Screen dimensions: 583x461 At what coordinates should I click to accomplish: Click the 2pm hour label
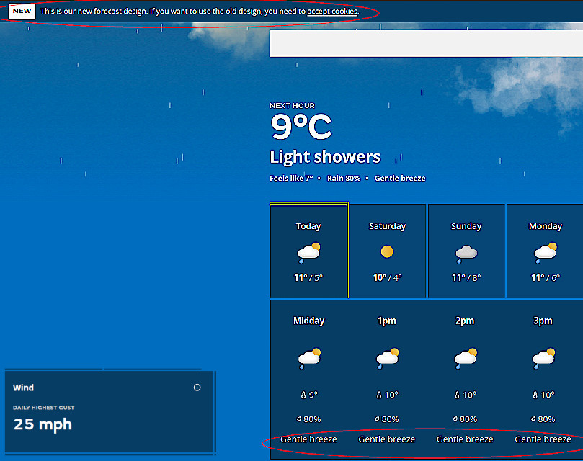point(465,321)
